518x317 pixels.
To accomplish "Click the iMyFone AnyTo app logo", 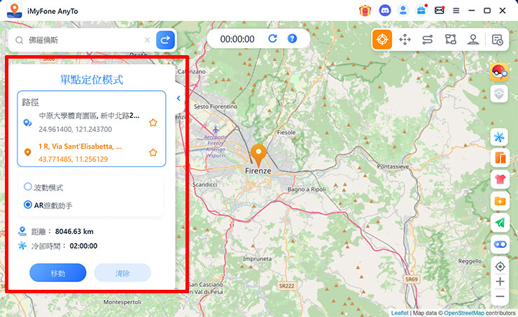I will 15,11.
